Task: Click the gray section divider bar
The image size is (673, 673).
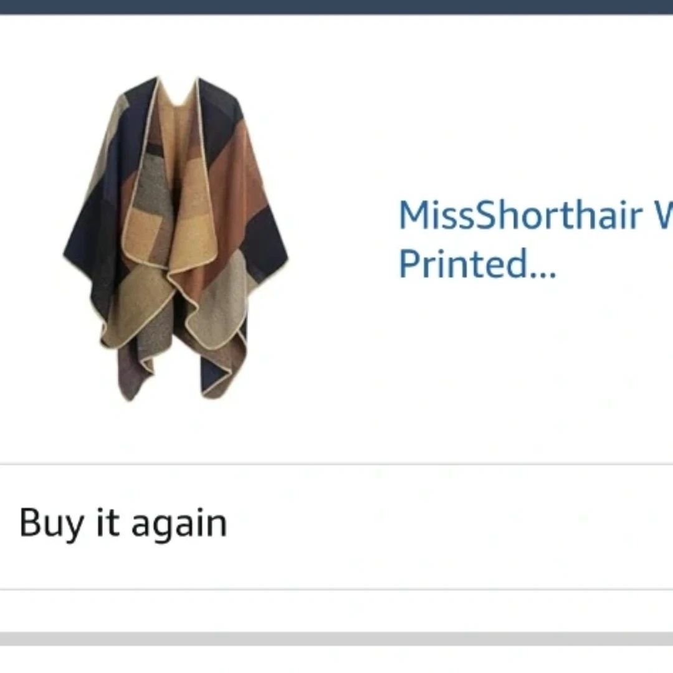Action: (x=336, y=638)
